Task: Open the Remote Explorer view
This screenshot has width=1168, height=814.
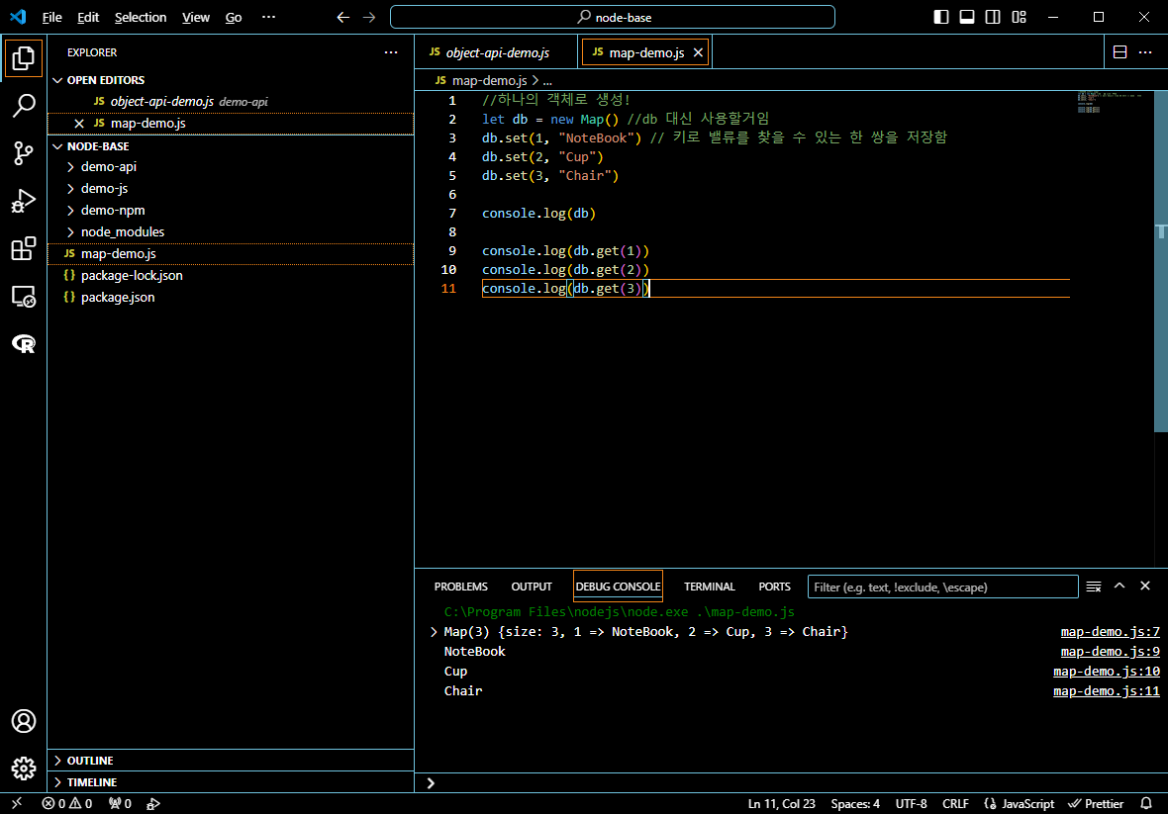Action: (23, 296)
